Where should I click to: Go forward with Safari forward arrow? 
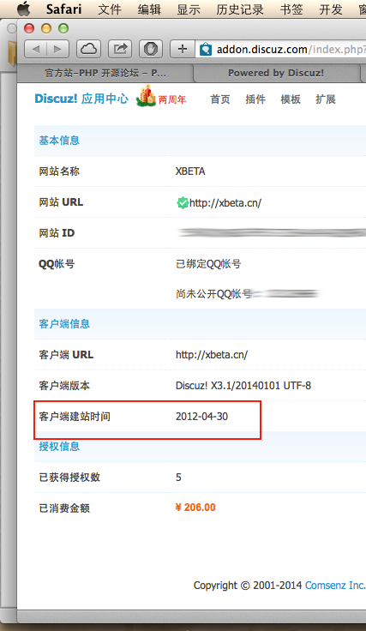[58, 49]
